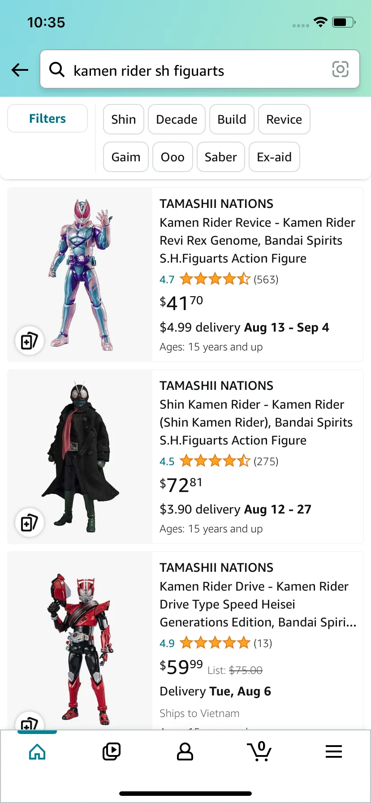Apply the Gaim suggestion chip
This screenshot has width=371, height=803.
pos(126,157)
